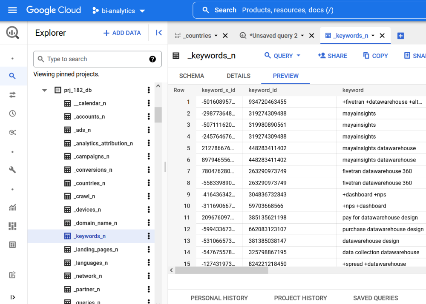The width and height of the screenshot is (426, 304).
Task: Open Data transfers arrows icon in sidebar
Action: coord(12,95)
